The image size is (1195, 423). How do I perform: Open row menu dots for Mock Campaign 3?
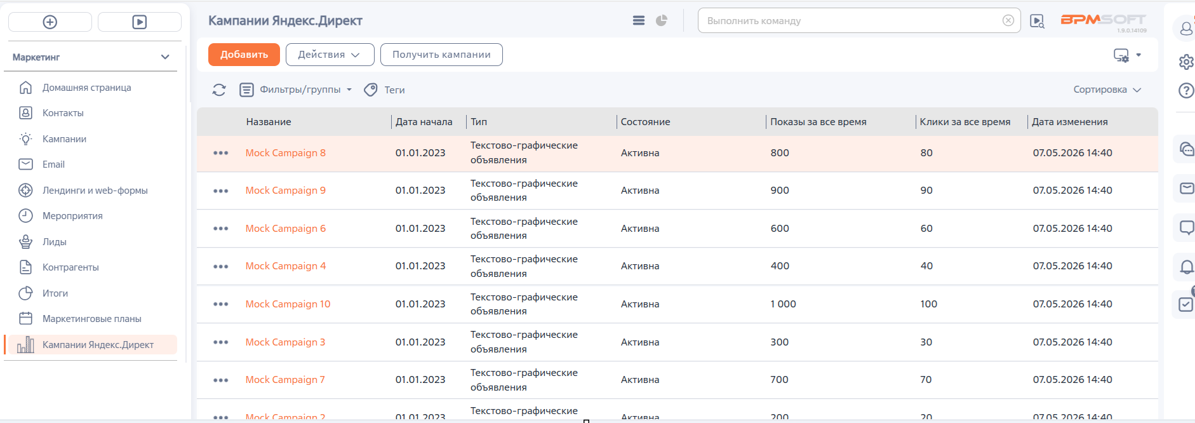click(x=221, y=342)
